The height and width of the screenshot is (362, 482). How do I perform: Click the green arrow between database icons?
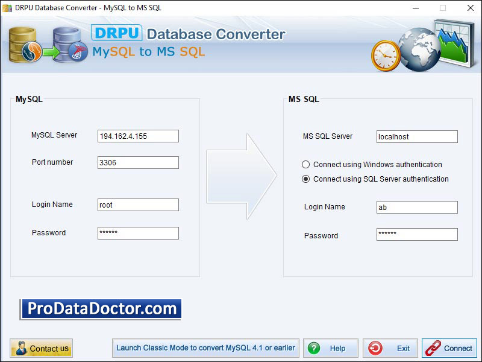coord(51,52)
